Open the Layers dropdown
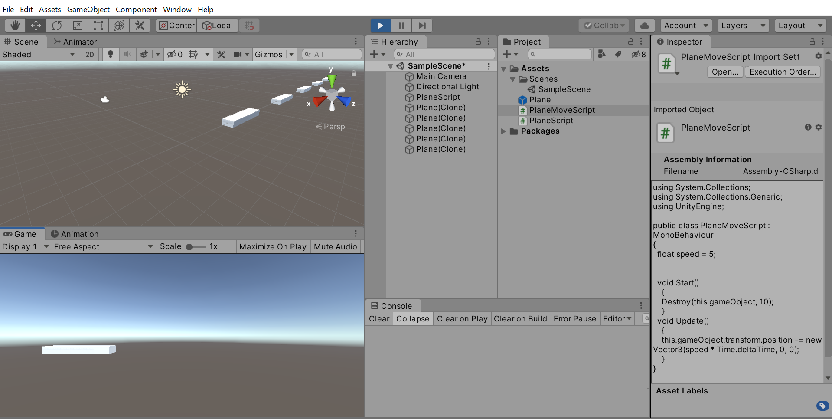832x419 pixels. point(743,25)
